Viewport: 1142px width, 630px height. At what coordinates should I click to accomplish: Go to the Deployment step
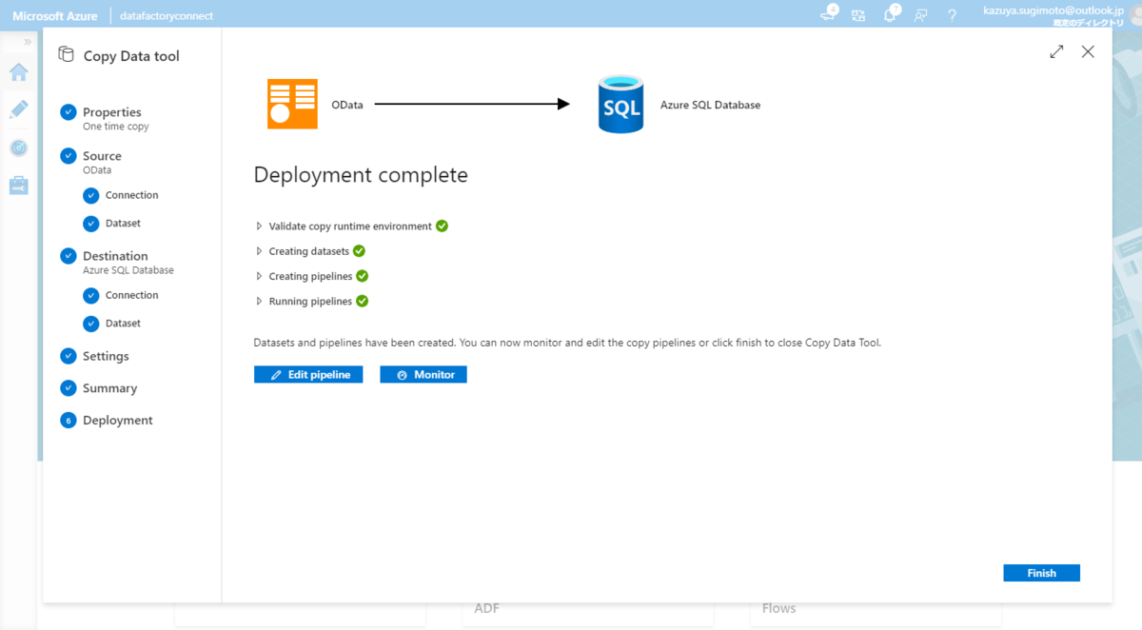117,421
